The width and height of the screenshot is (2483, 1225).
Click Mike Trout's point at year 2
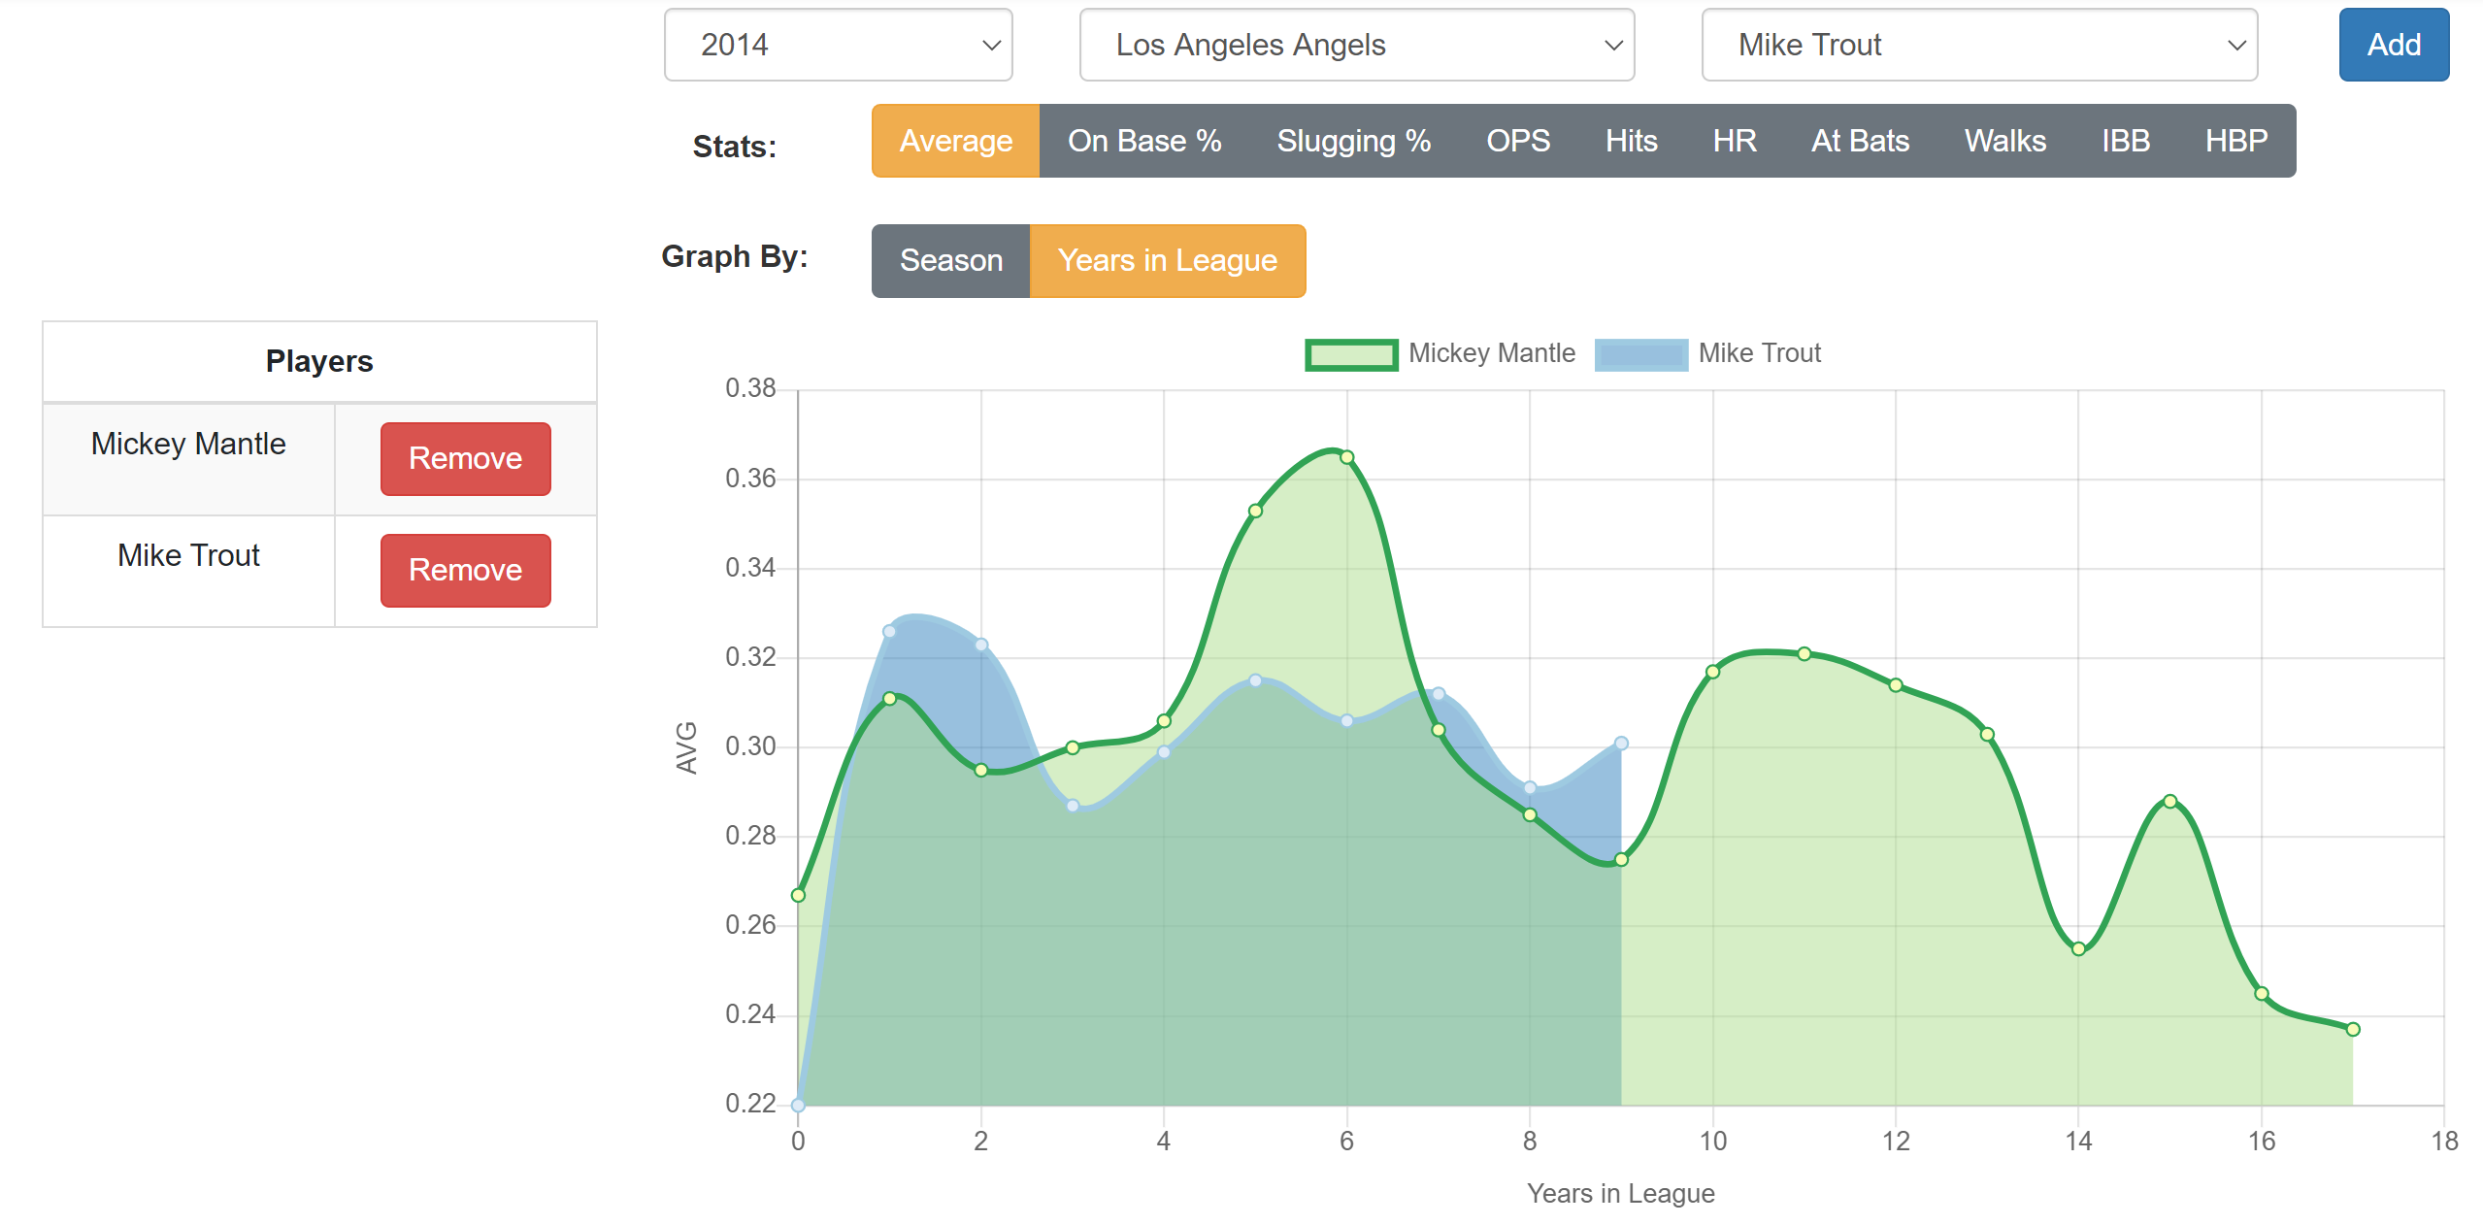tap(981, 645)
